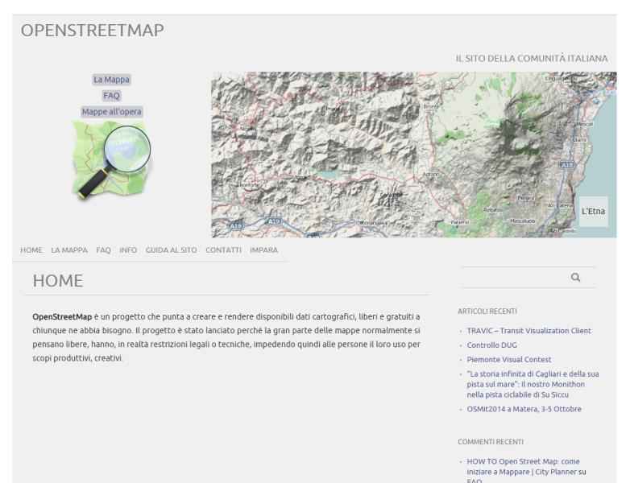Click the Etna relief map banner

point(414,155)
